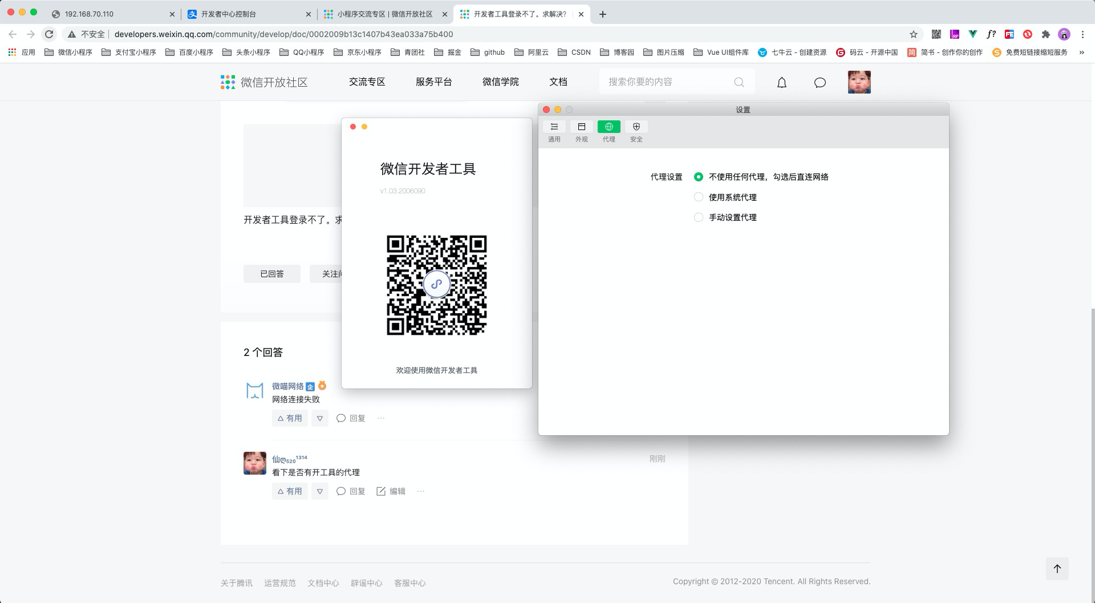Switch to the 192.168.70.110 browser tab

[112, 14]
